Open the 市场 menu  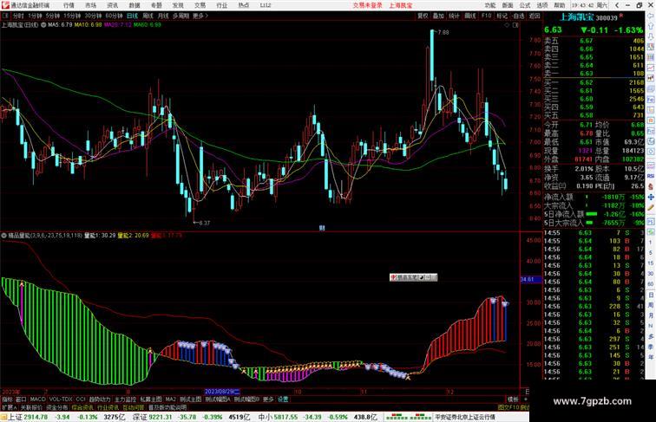click(90, 5)
